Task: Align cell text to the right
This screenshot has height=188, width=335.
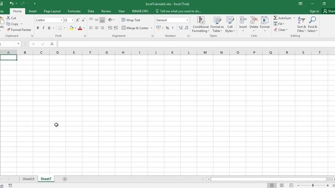Action: [102, 28]
